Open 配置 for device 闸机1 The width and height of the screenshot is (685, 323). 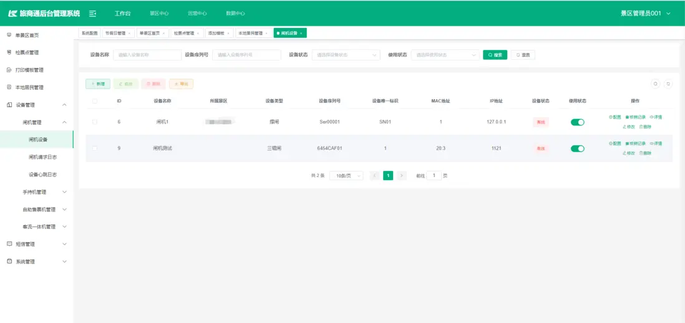615,117
